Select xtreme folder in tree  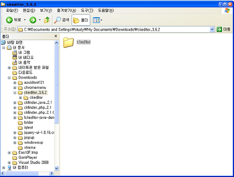30,148
